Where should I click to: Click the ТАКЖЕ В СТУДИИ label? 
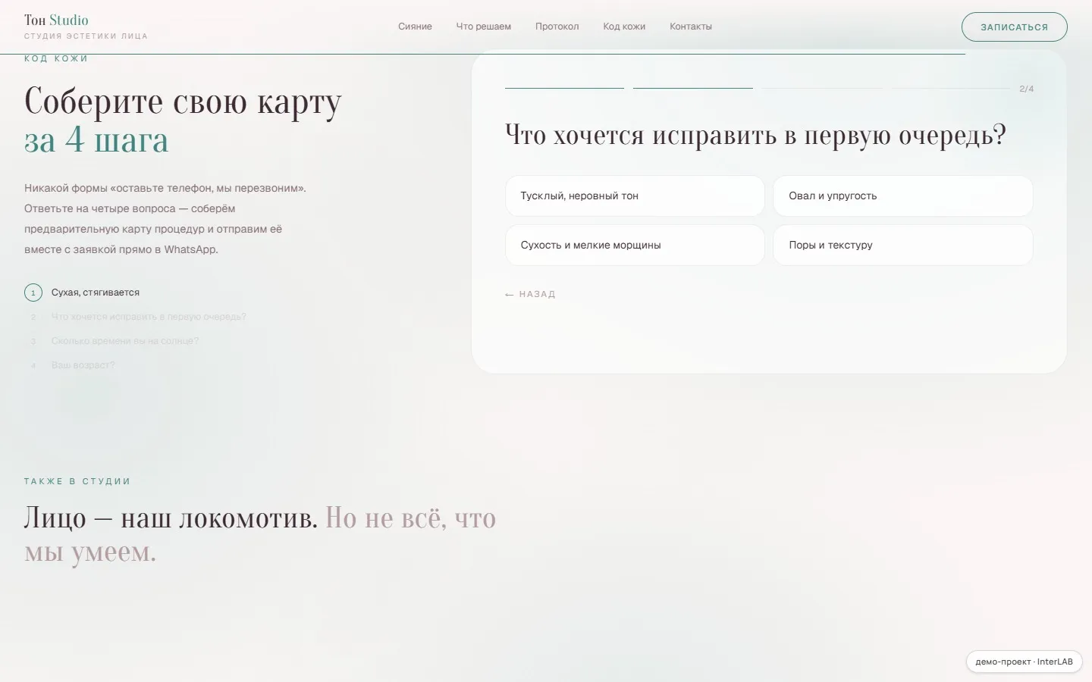tap(77, 481)
